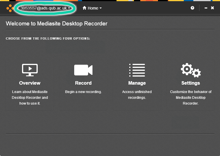Image resolution: width=220 pixels, height=156 pixels.
Task: Click the Record video camera icon
Action: coord(83,70)
